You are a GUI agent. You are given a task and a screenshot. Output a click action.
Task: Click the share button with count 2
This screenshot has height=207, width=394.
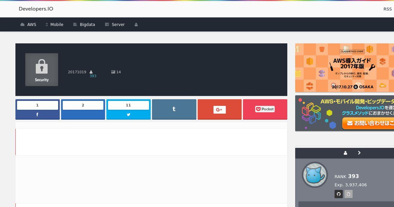83,109
